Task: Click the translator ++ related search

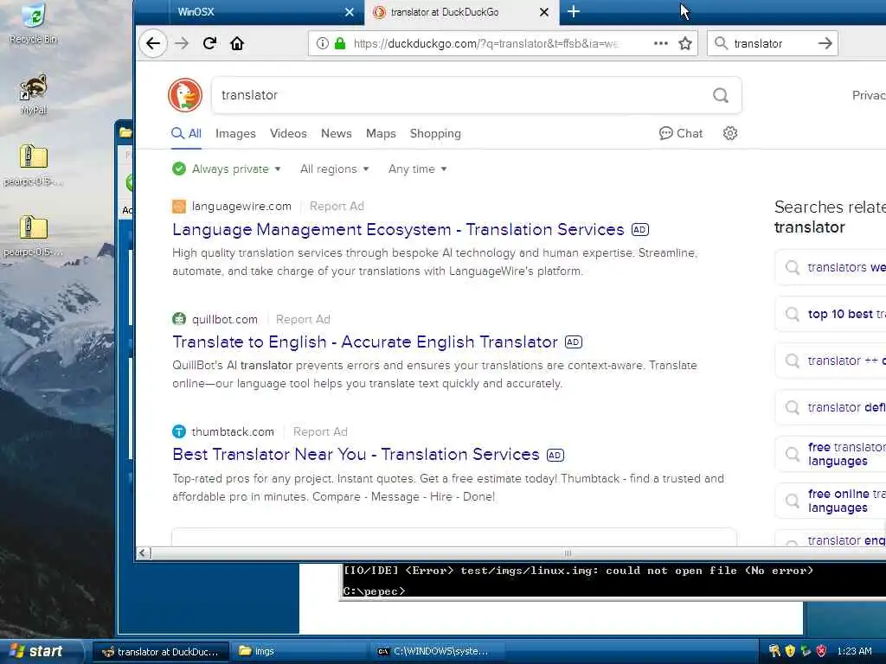Action: 831,361
